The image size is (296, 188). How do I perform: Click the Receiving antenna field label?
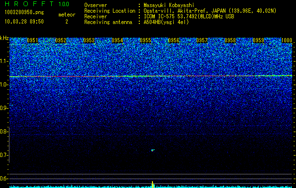[108, 22]
